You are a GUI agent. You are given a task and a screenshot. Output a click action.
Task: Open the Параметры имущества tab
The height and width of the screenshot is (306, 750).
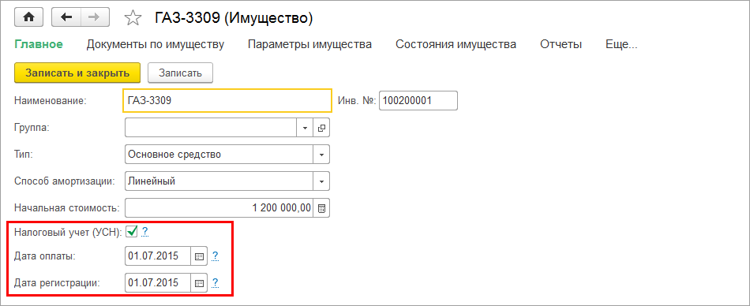point(310,44)
